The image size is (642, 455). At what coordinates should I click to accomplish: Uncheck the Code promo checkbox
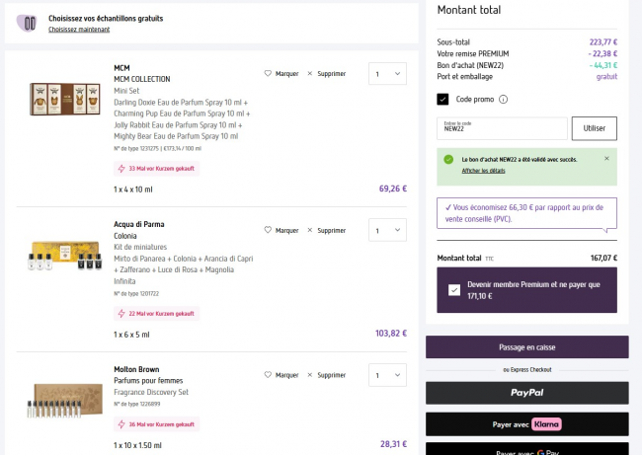(x=443, y=99)
